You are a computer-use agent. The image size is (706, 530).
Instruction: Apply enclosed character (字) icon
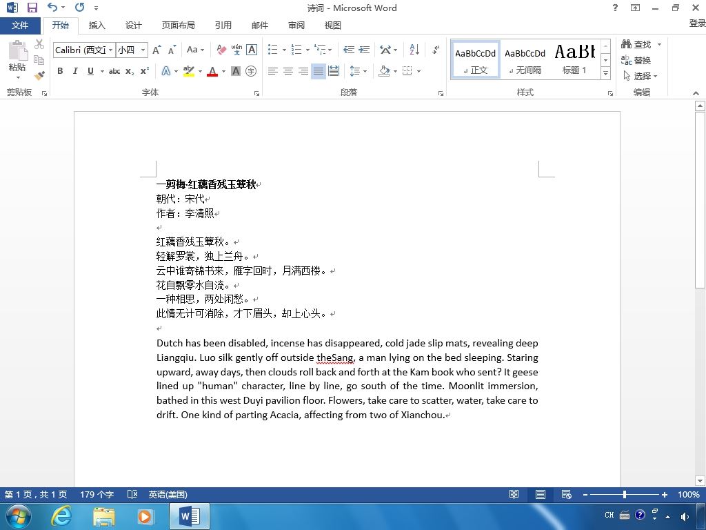point(251,71)
